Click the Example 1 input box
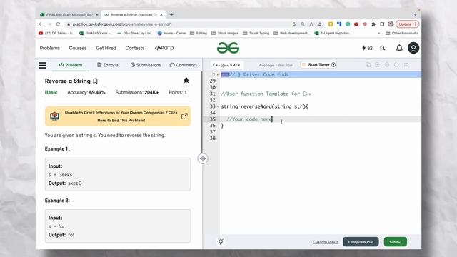This screenshot has height=257, width=457. click(x=118, y=174)
